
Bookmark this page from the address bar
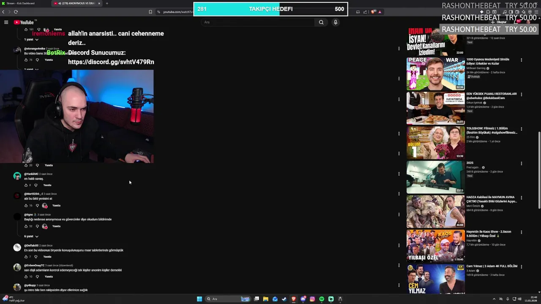coord(150,12)
